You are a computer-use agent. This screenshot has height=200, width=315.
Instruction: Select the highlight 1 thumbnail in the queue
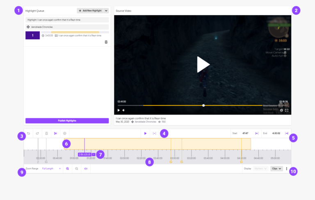point(32,35)
